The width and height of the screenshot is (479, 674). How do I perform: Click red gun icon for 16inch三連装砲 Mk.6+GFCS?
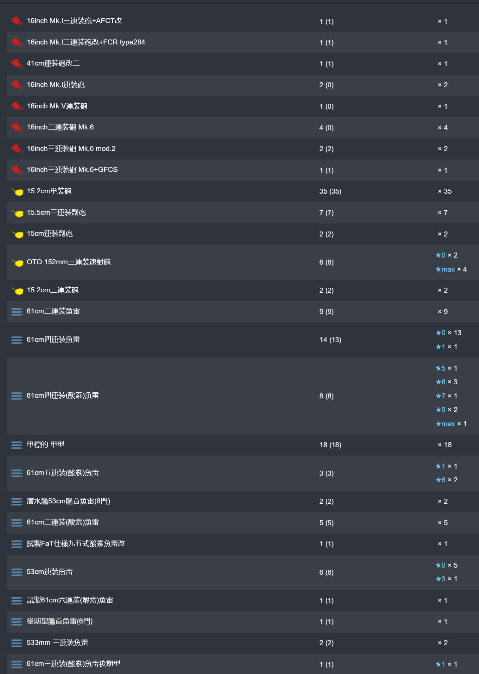[17, 170]
